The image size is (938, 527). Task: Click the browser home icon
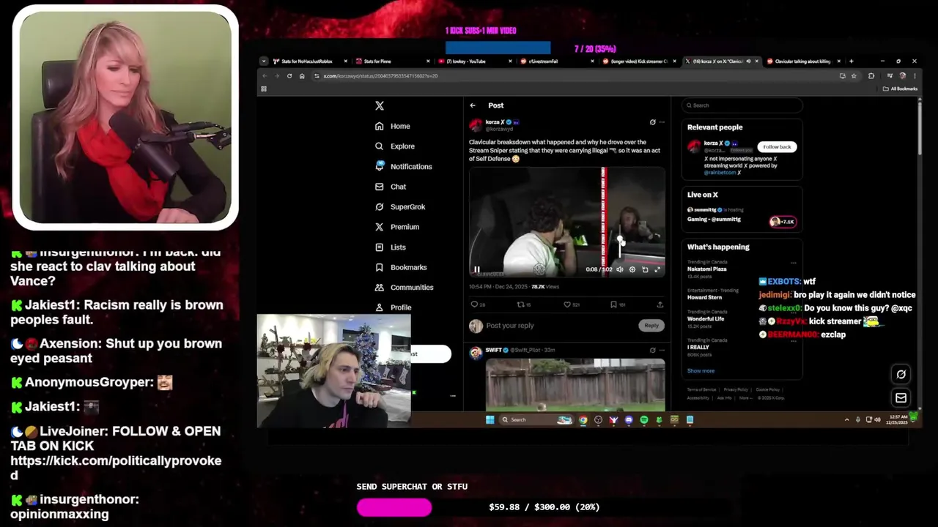302,76
